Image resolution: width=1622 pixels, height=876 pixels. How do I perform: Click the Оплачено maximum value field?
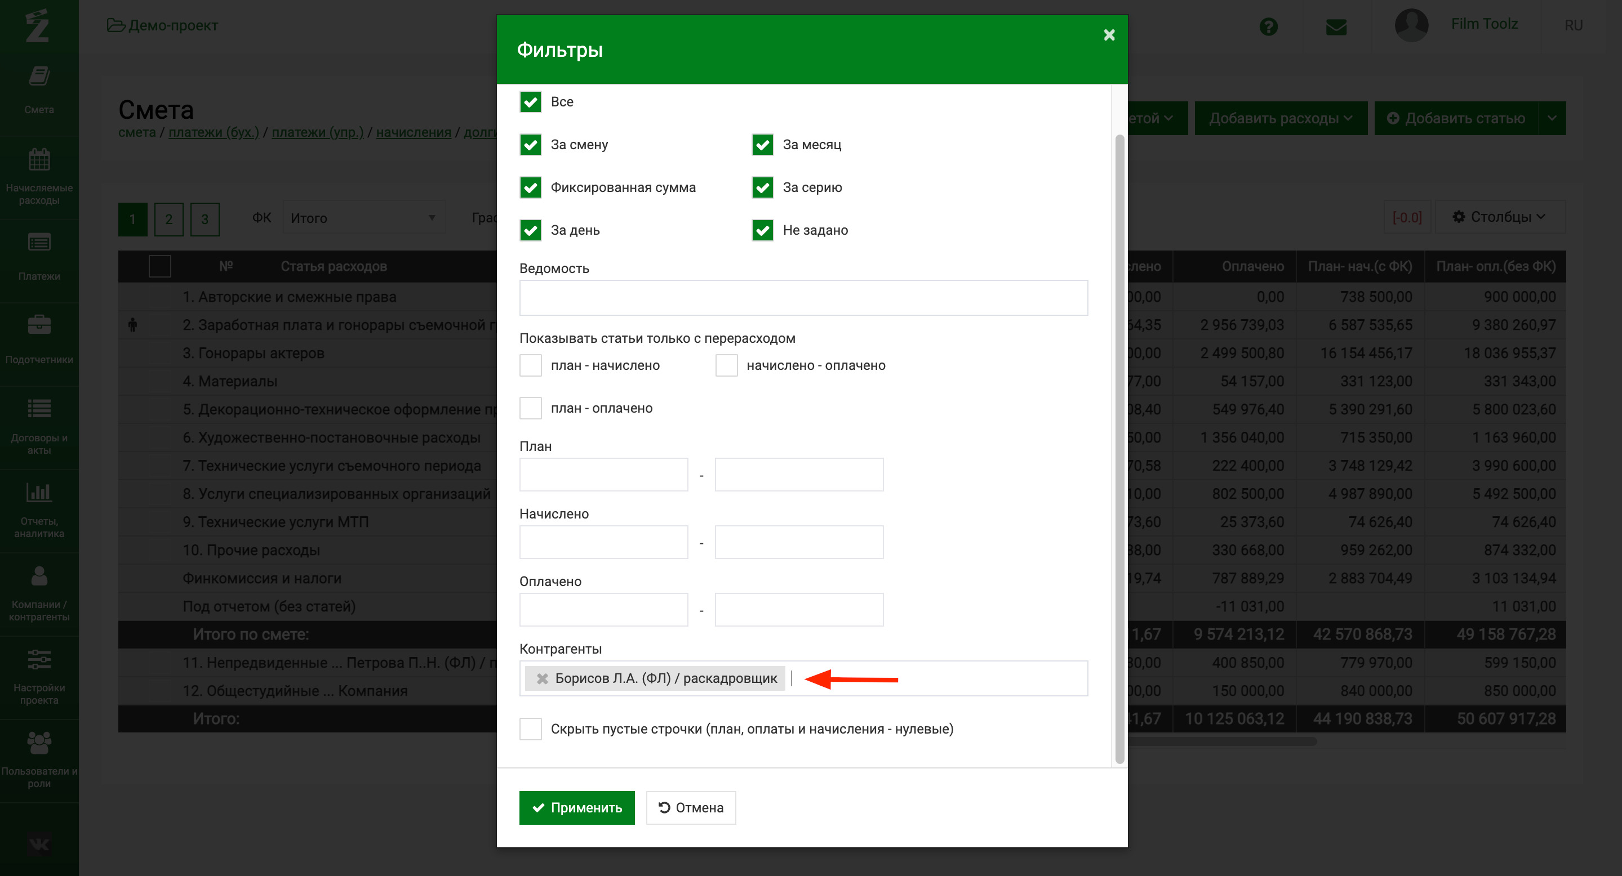[799, 609]
